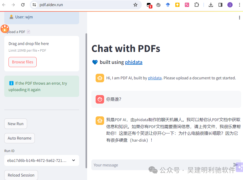The height and width of the screenshot is (180, 243).
Task: Click the purple sparkle icon near the message box
Action: point(240,167)
